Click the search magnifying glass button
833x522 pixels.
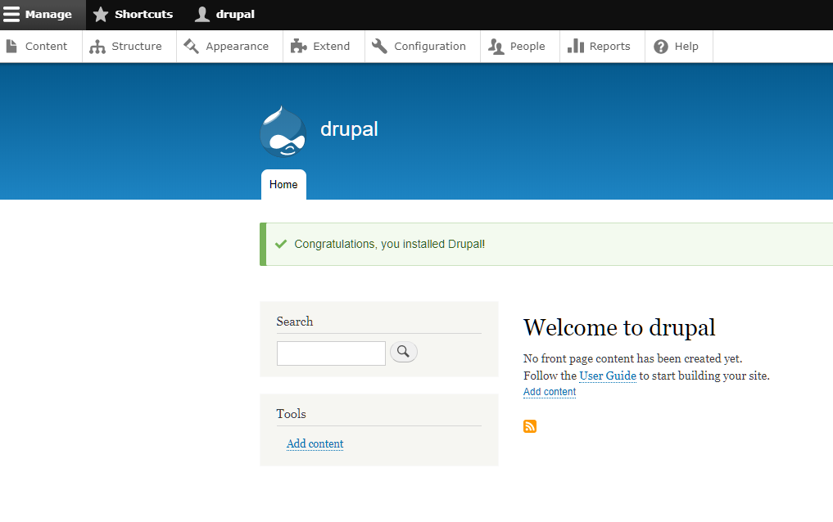[x=403, y=353]
